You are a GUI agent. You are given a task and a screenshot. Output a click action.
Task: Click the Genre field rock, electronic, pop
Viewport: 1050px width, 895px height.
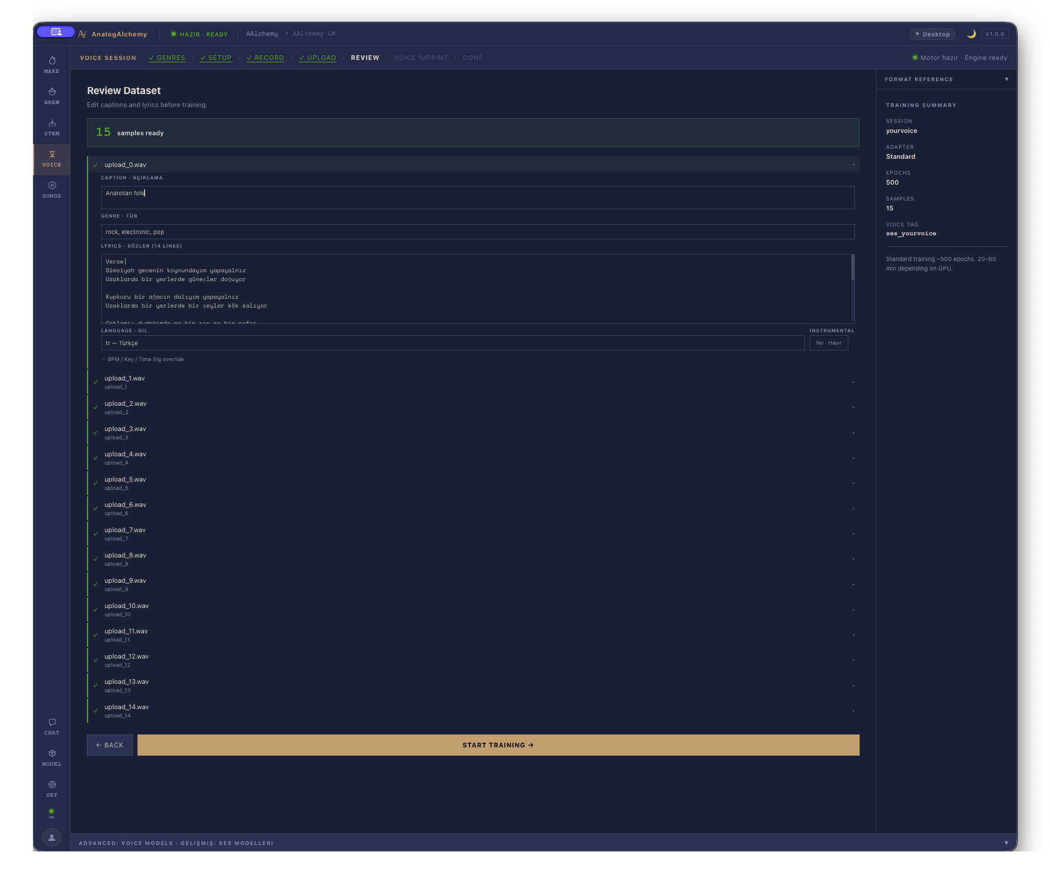tap(478, 232)
